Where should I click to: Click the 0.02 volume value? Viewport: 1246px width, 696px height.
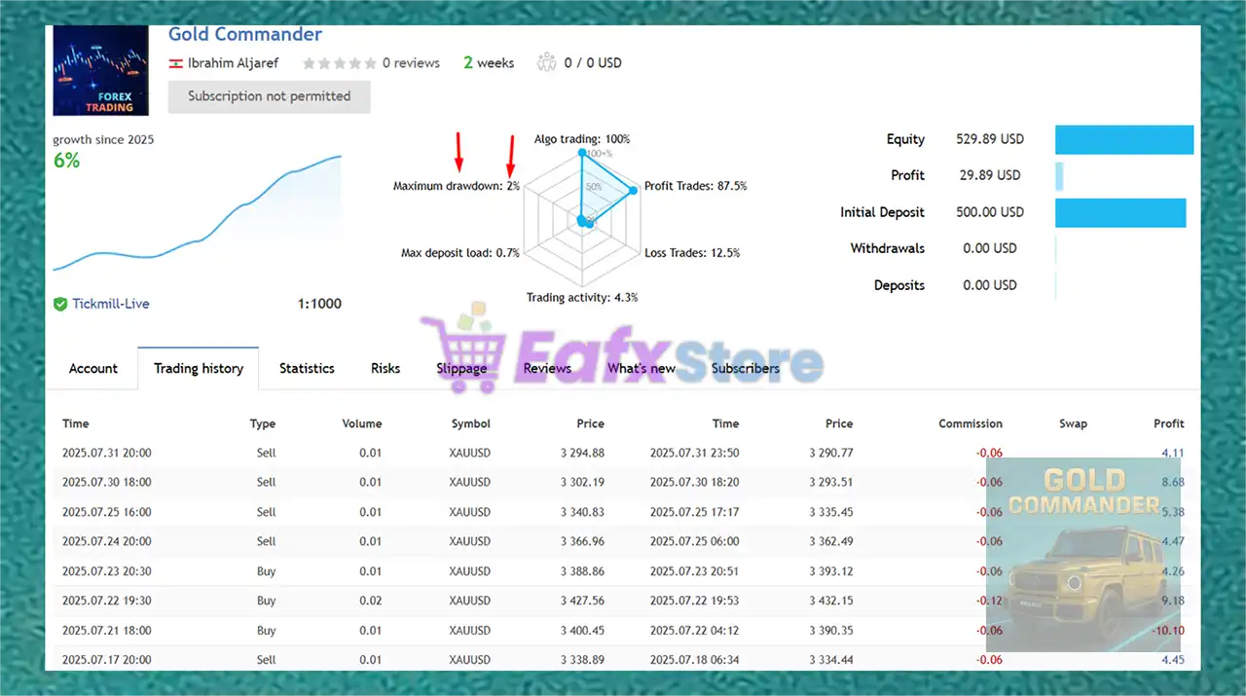tap(370, 601)
